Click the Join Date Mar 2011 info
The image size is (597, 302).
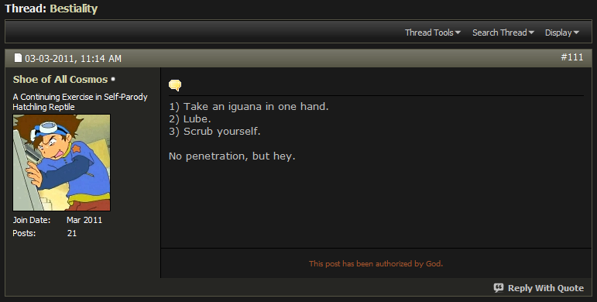pos(57,220)
